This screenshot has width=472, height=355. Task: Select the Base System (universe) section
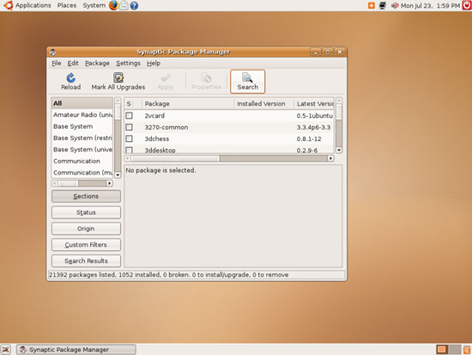pyautogui.click(x=82, y=150)
